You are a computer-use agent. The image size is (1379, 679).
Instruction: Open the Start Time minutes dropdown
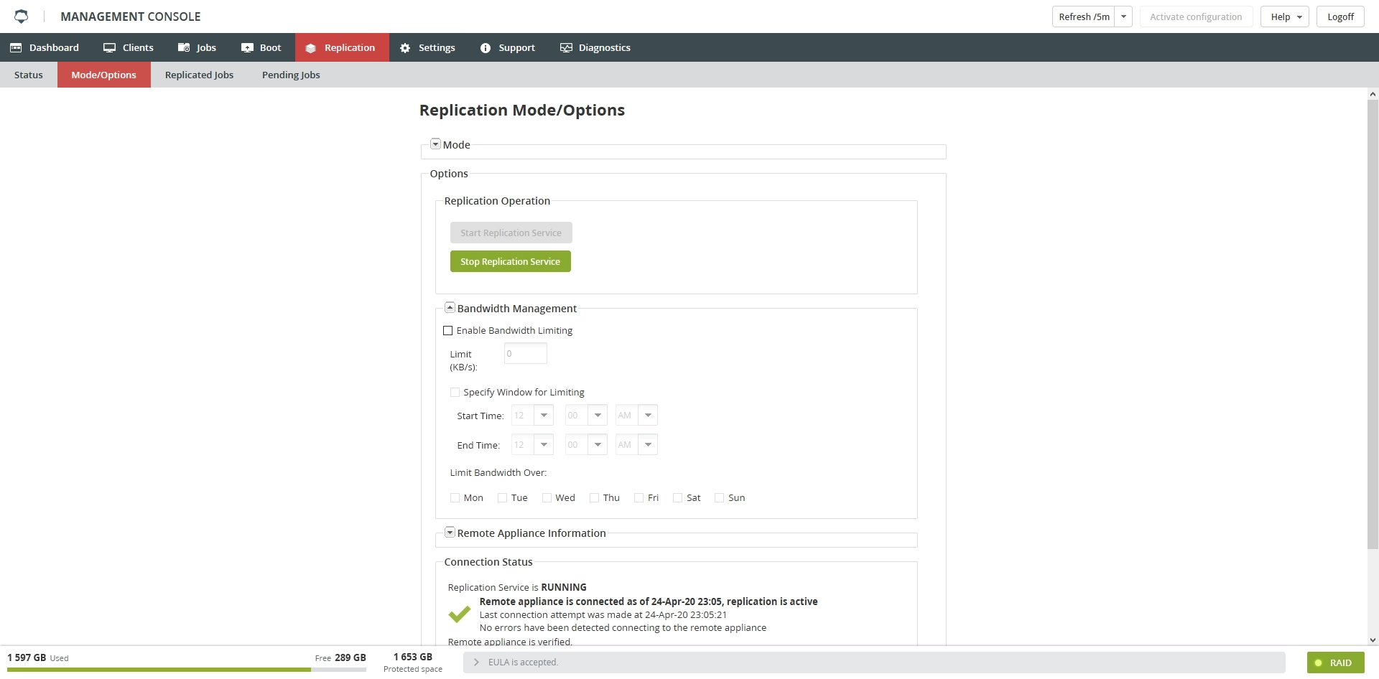[x=598, y=415]
